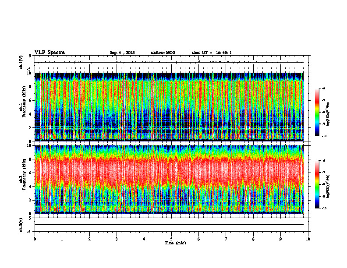Click the x-axis tick label "3"
347x268 pixels.
coord(117,239)
